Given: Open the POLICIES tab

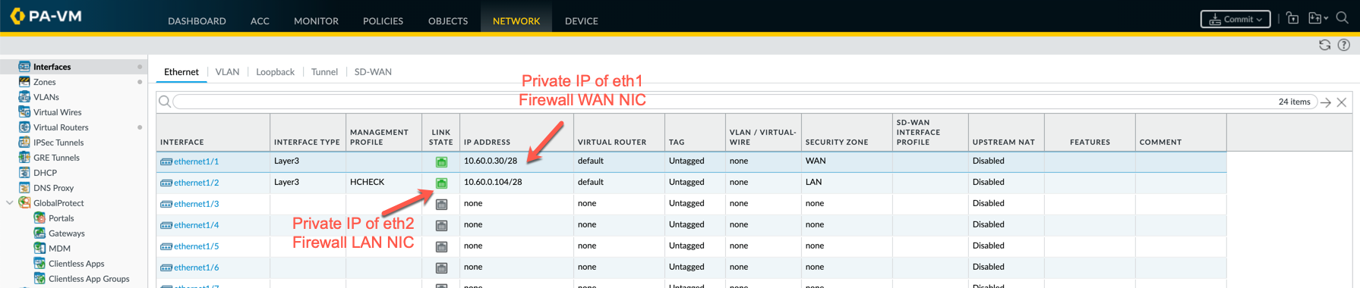Looking at the screenshot, I should [383, 21].
